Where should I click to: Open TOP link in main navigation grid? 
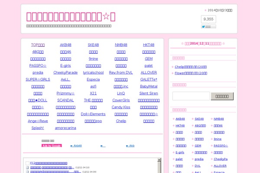coord(38,45)
